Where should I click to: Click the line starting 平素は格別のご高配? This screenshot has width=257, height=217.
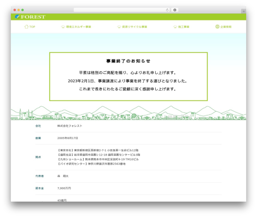tap(127, 73)
